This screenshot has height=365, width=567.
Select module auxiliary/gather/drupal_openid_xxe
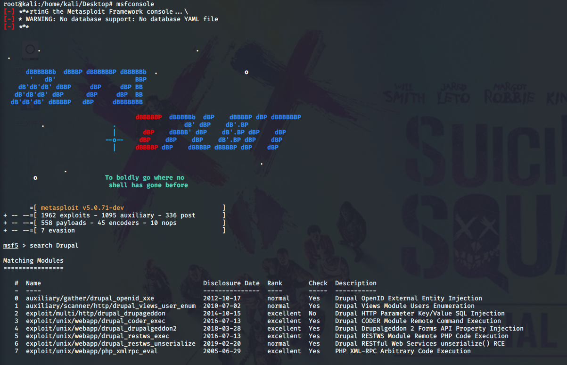(x=90, y=298)
